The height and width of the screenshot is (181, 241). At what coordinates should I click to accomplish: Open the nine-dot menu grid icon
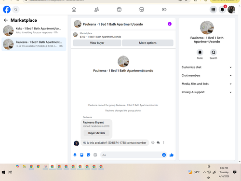click(x=213, y=10)
